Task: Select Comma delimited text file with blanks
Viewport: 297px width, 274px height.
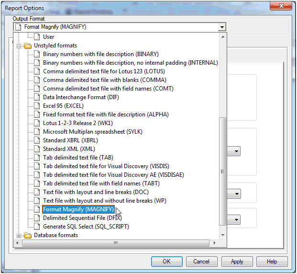Action: [105, 80]
